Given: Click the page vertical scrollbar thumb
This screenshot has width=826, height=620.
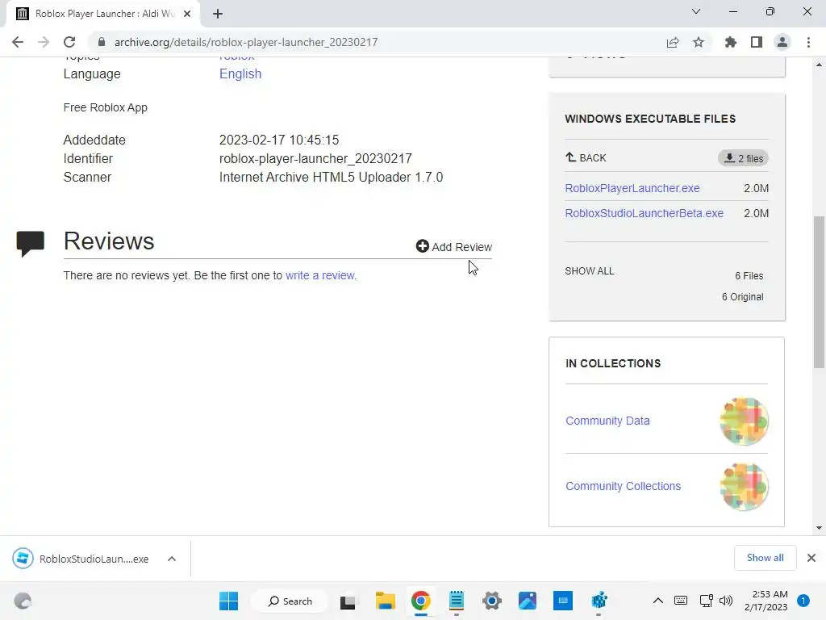Looking at the screenshot, I should click(x=819, y=291).
